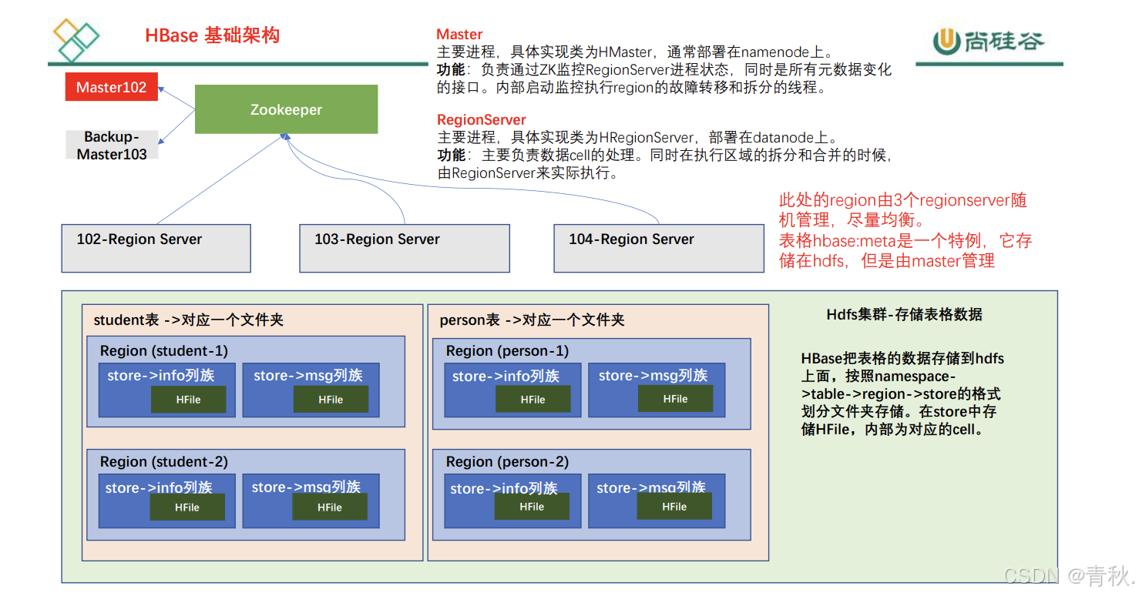
Task: Click the HFile block in student-2 msg store
Action: pyautogui.click(x=330, y=507)
